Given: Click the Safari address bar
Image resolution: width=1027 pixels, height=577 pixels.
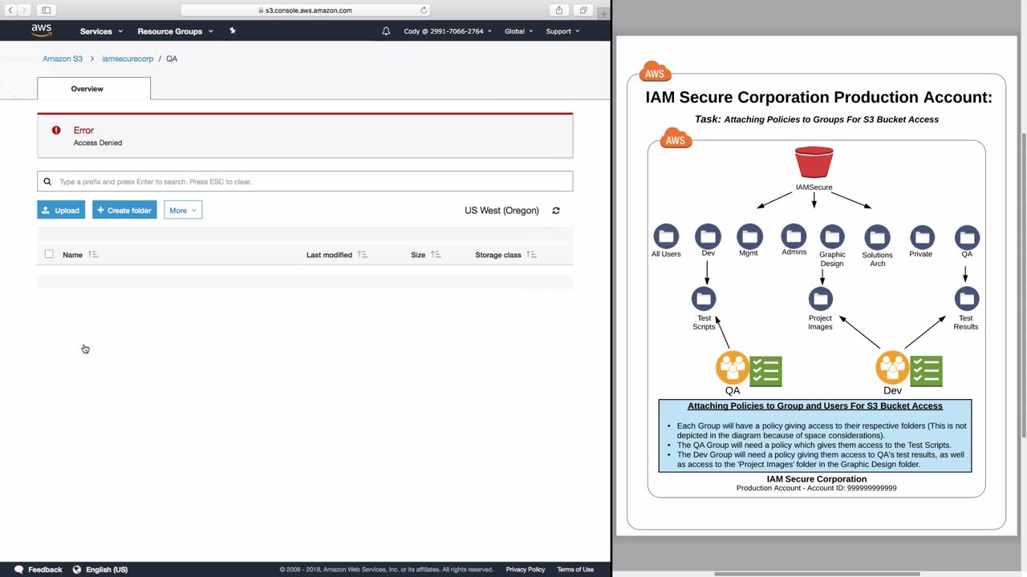Looking at the screenshot, I should click(x=306, y=10).
